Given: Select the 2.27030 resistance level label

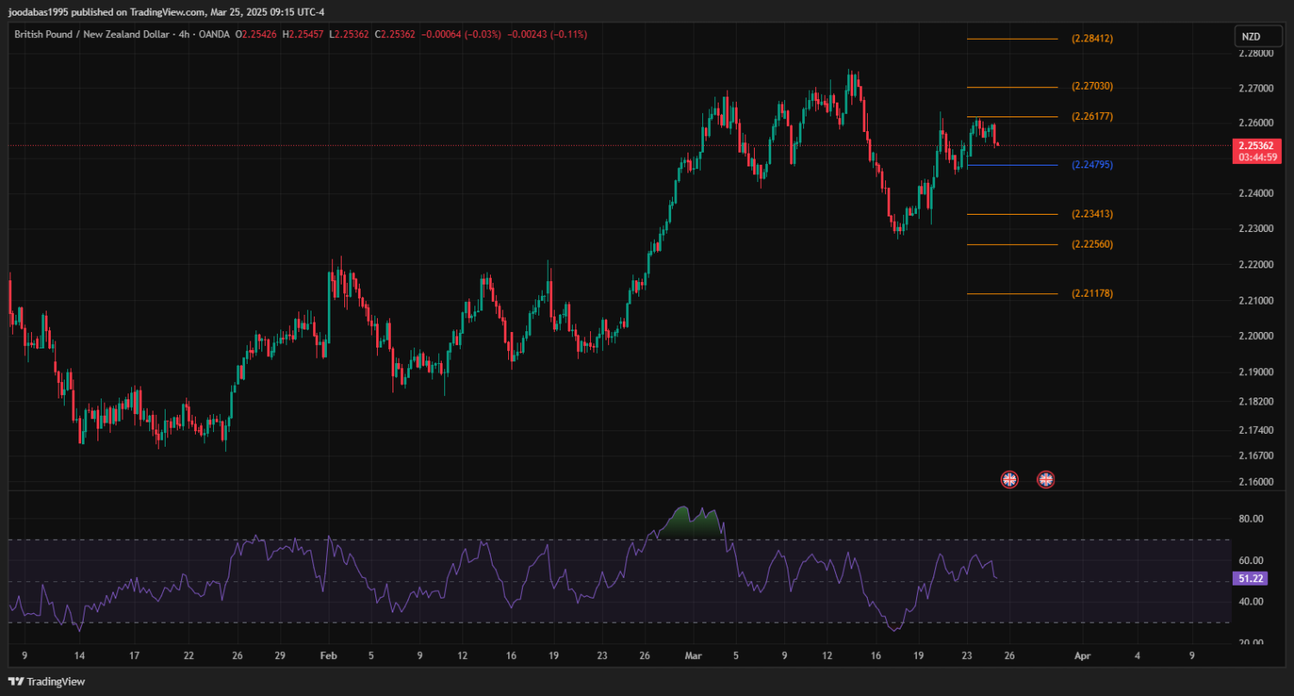Looking at the screenshot, I should (x=1092, y=86).
